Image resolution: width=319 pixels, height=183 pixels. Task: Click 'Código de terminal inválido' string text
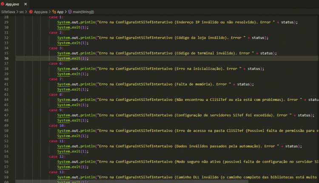[205, 53]
